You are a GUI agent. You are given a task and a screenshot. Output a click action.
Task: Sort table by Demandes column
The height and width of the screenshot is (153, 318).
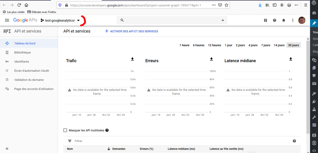[x=119, y=149]
